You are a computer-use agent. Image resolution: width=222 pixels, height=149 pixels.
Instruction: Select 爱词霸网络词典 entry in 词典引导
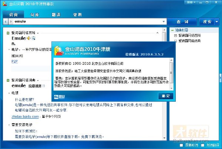pyautogui.click(x=189, y=41)
